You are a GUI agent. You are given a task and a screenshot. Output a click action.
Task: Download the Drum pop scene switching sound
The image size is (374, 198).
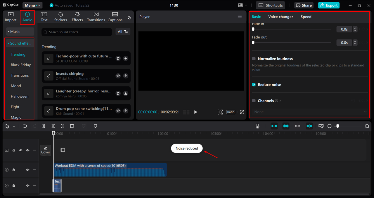(126, 111)
